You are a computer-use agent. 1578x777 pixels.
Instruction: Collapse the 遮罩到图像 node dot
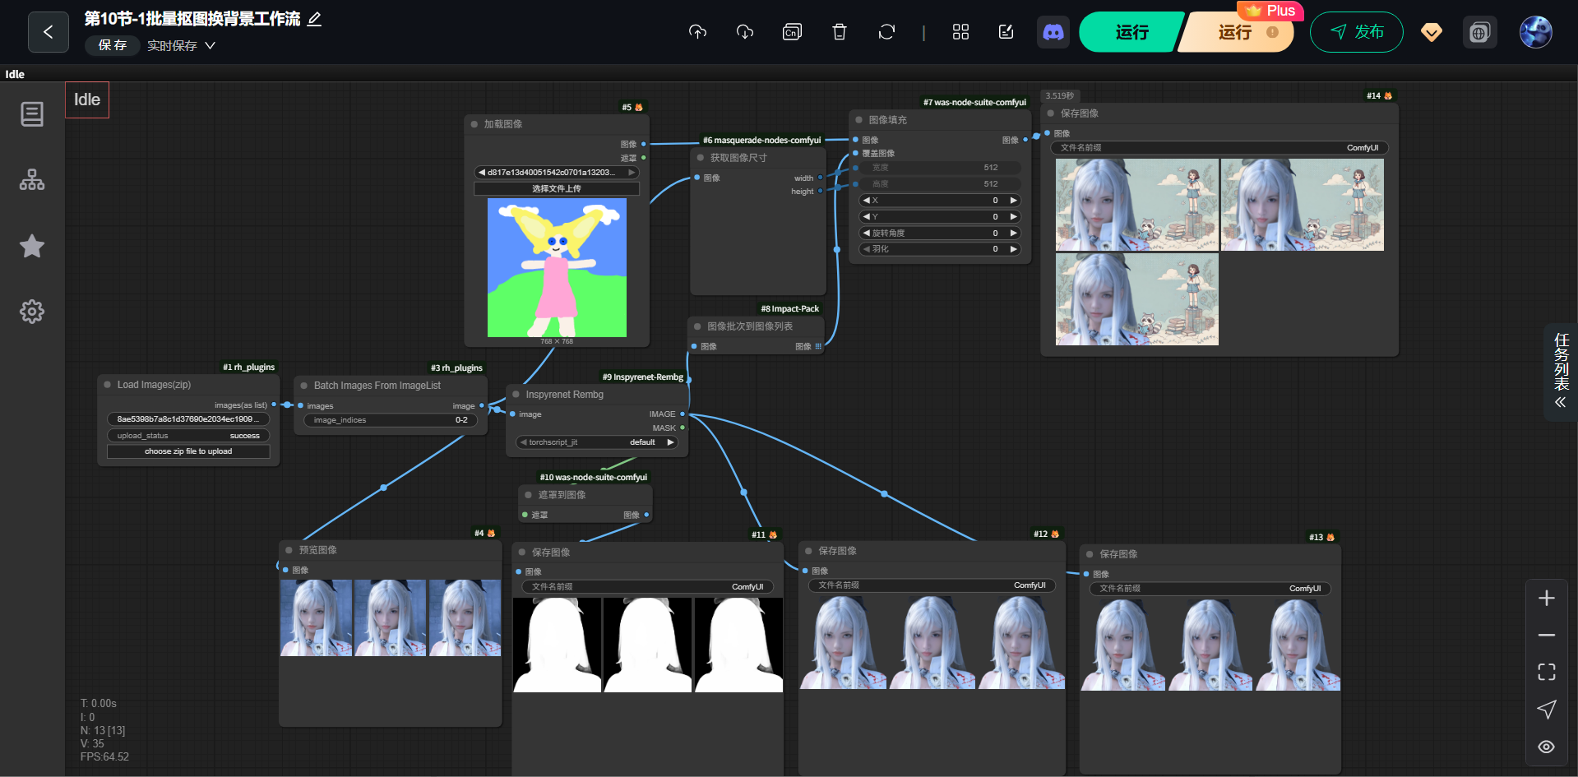pos(529,495)
